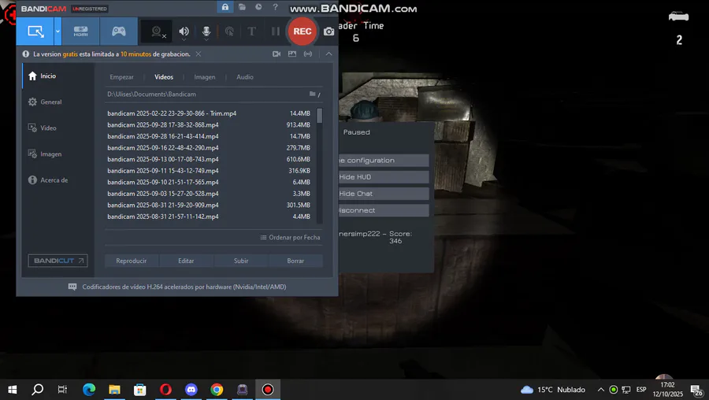This screenshot has height=400, width=709.
Task: Switch to the Audio tab
Action: tap(245, 77)
